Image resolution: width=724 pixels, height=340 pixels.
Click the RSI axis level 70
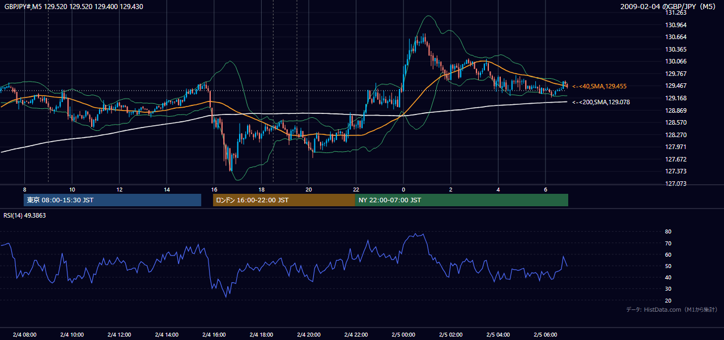(668, 243)
